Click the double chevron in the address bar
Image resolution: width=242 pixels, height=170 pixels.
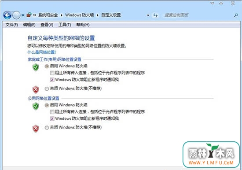pyautogui.click(x=35, y=15)
